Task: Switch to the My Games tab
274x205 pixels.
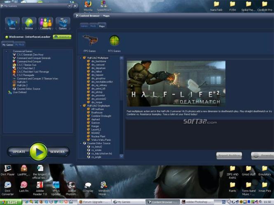Action: (8, 45)
